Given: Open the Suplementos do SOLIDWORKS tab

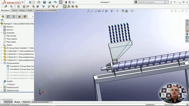Looking at the screenshot, I should pos(46,10).
